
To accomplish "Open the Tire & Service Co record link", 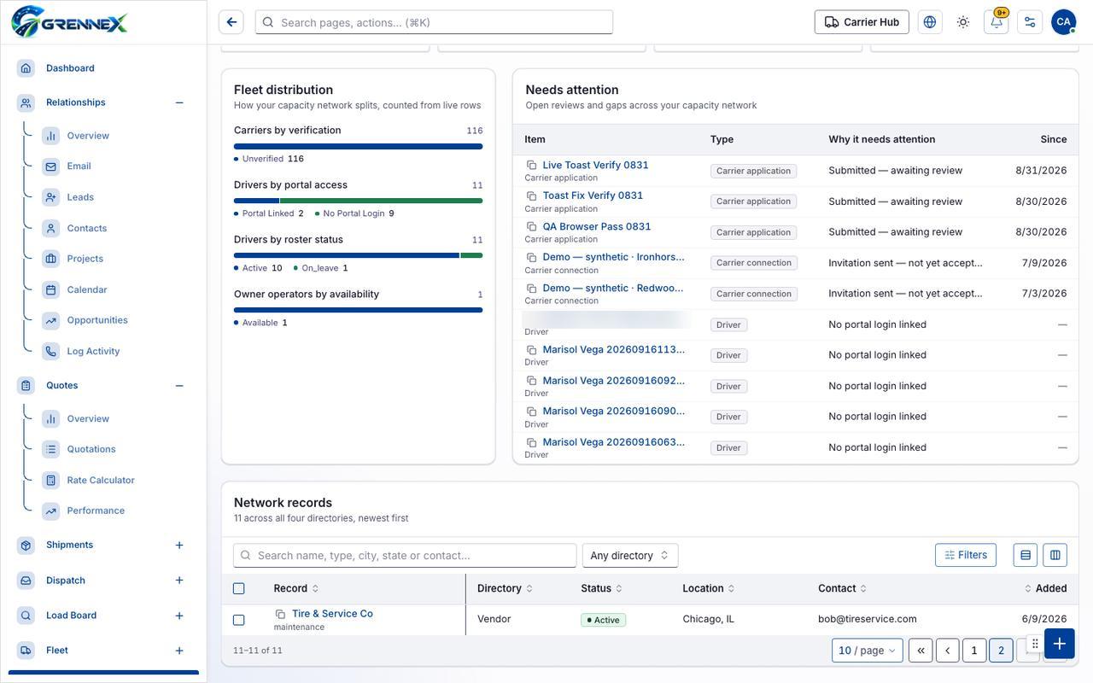I will click(x=332, y=614).
